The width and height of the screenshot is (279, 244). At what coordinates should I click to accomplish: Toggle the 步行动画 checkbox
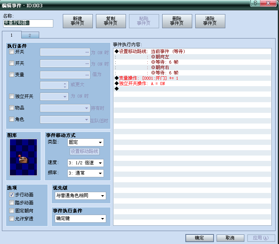[x=12, y=195]
